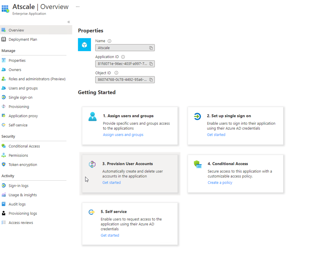Open Permissions page
313x256 pixels.
[18, 155]
